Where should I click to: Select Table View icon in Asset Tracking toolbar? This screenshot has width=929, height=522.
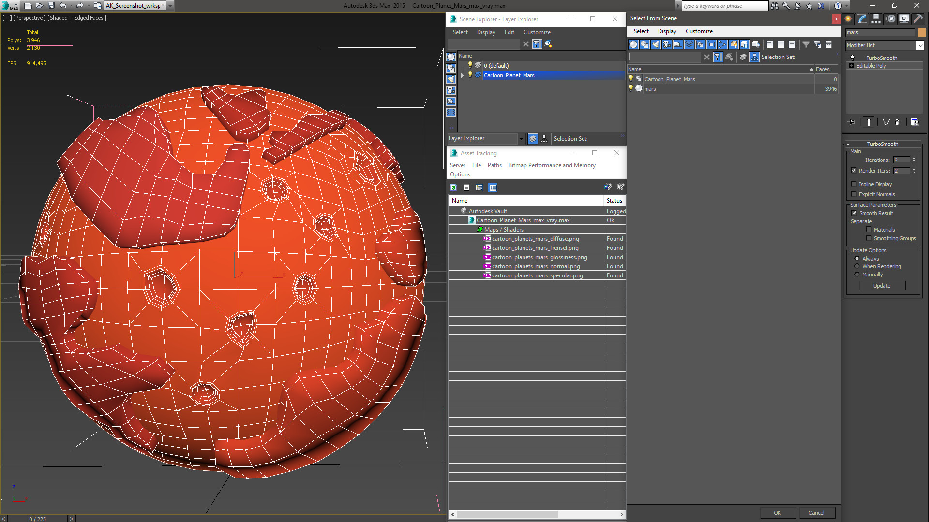[493, 188]
